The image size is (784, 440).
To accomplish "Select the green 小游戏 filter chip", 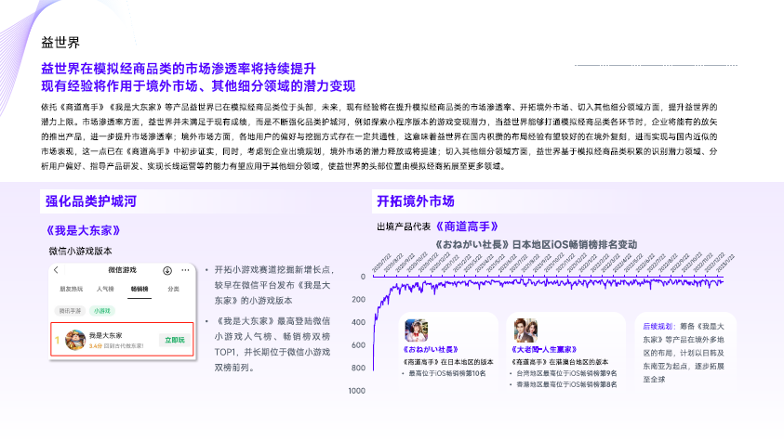I will coord(102,311).
